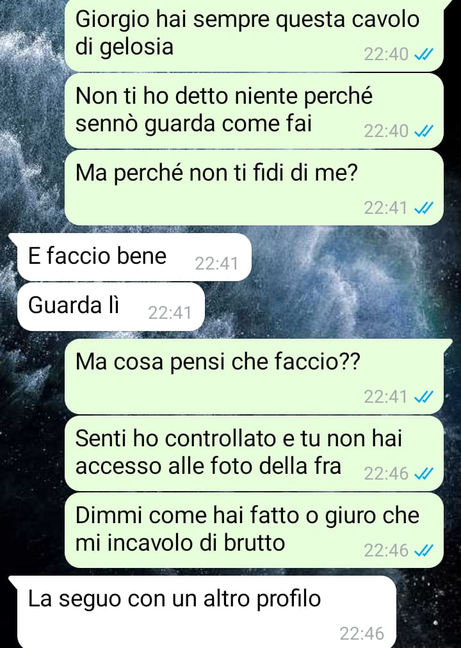This screenshot has height=648, width=461.
Task: Tap the 'Guarda lì' message bubble
Action: [x=111, y=307]
